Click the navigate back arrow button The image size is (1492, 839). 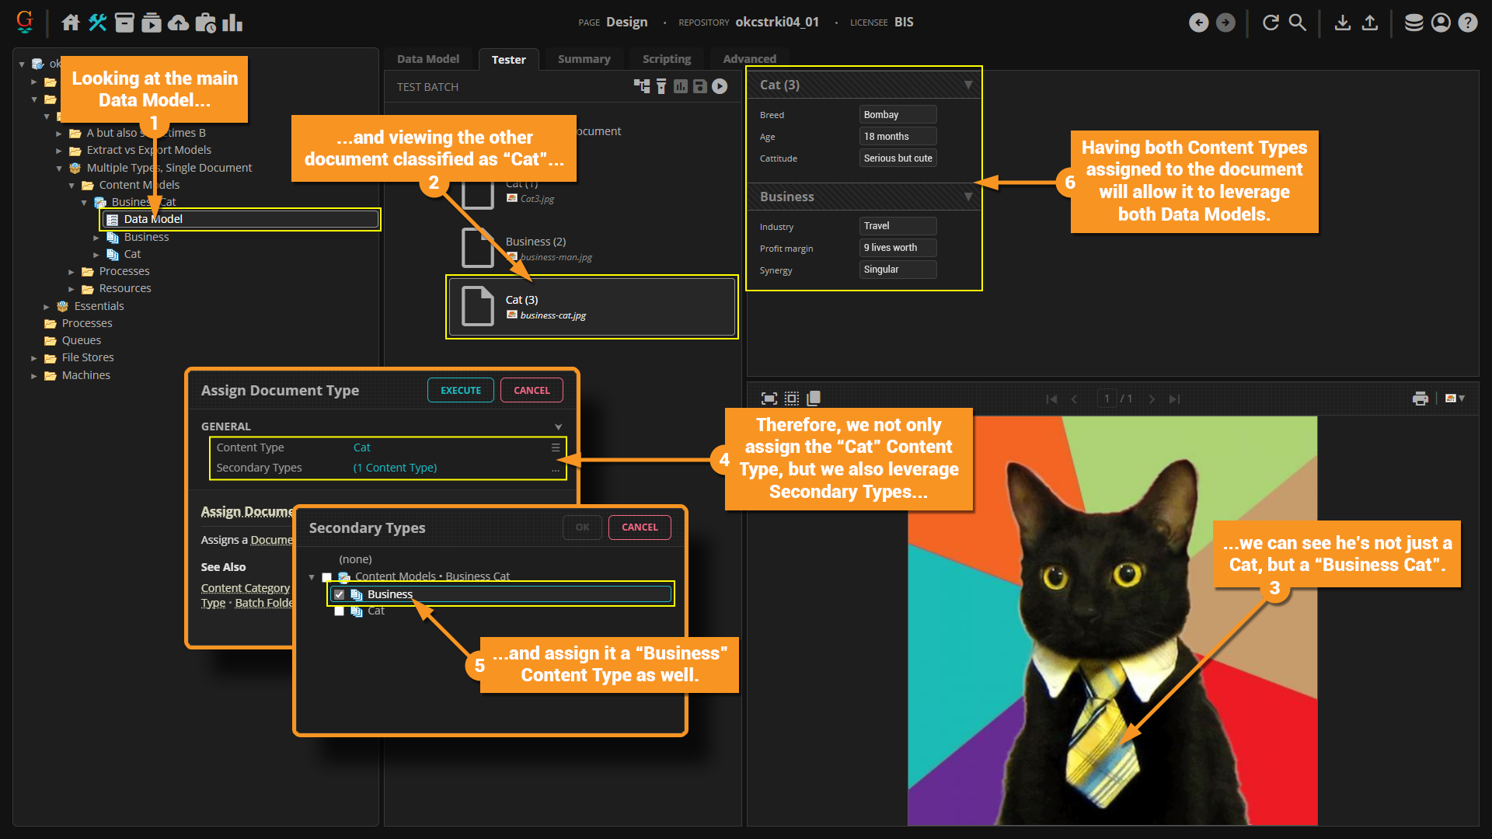tap(1199, 23)
